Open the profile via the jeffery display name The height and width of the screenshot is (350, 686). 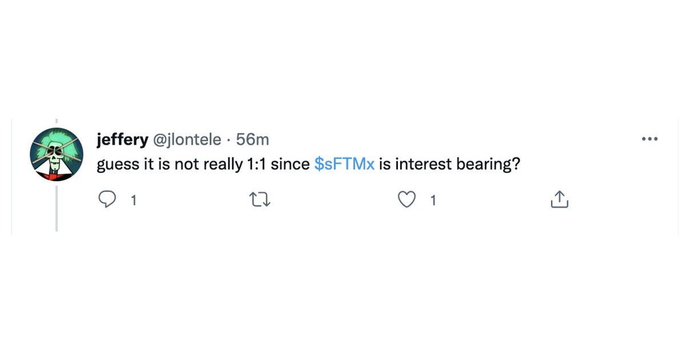[x=122, y=139]
